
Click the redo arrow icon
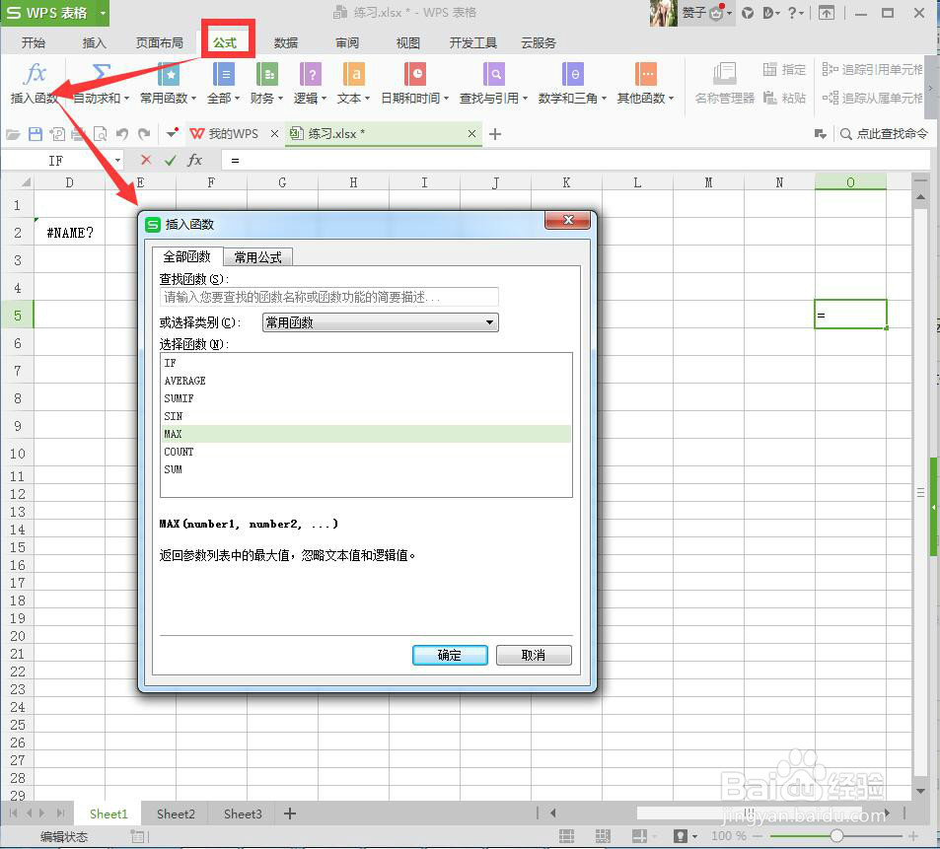144,134
